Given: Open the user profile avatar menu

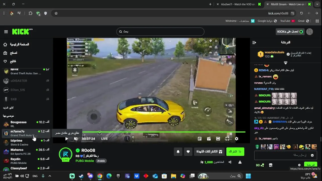Looking at the screenshot, I should (310, 32).
